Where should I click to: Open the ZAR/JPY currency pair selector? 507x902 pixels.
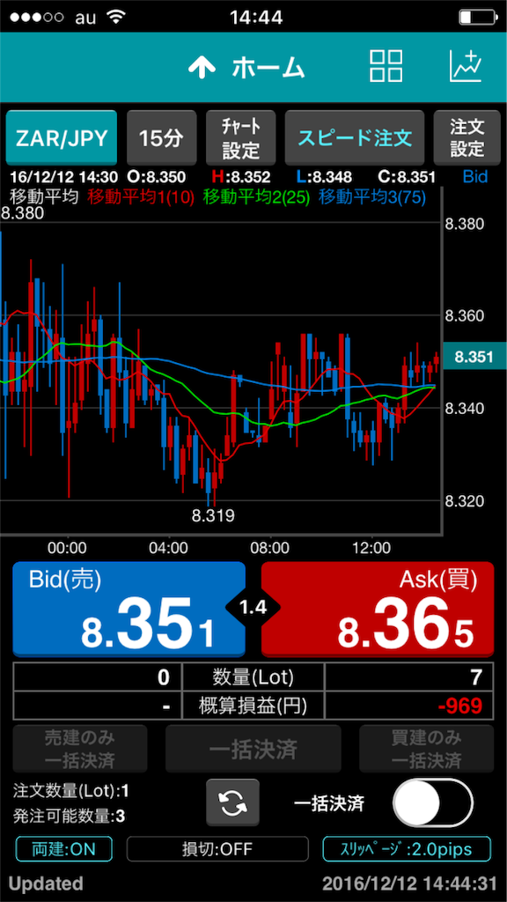tap(62, 138)
